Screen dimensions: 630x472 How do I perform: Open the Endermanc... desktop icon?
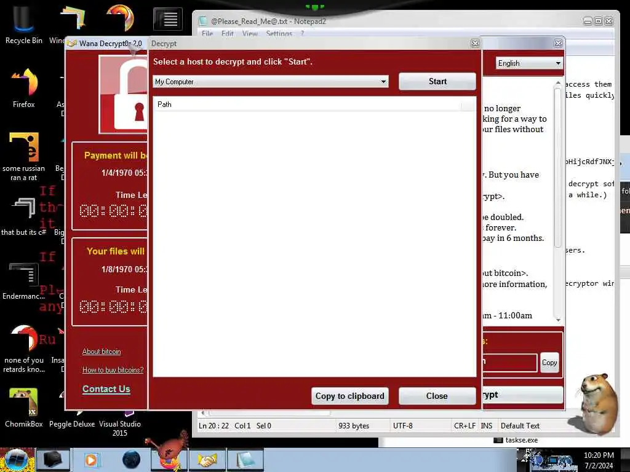pos(23,281)
